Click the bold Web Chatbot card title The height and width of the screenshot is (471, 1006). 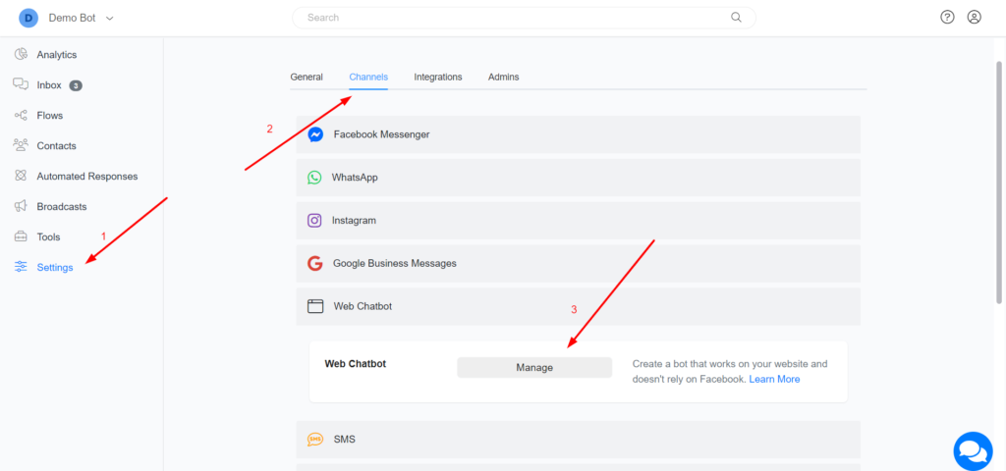point(356,364)
